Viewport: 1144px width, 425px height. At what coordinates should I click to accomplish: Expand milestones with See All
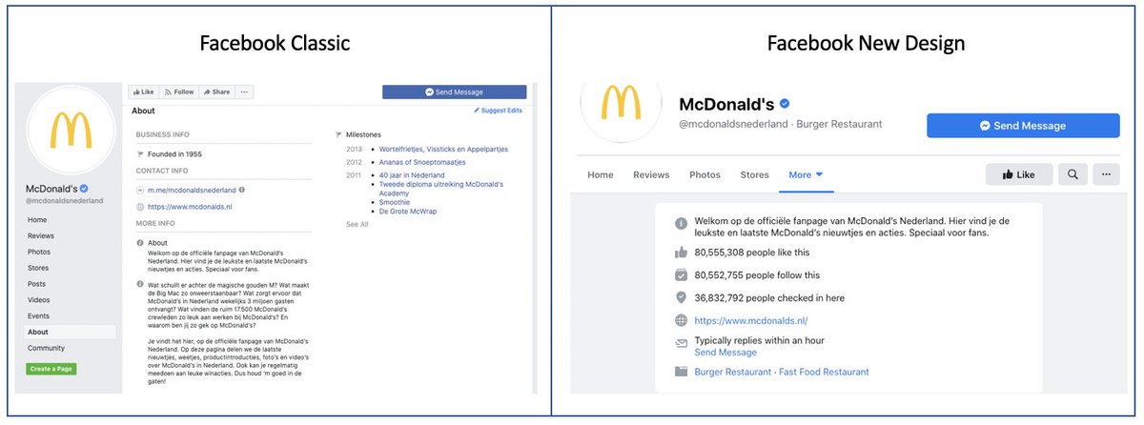tap(357, 224)
